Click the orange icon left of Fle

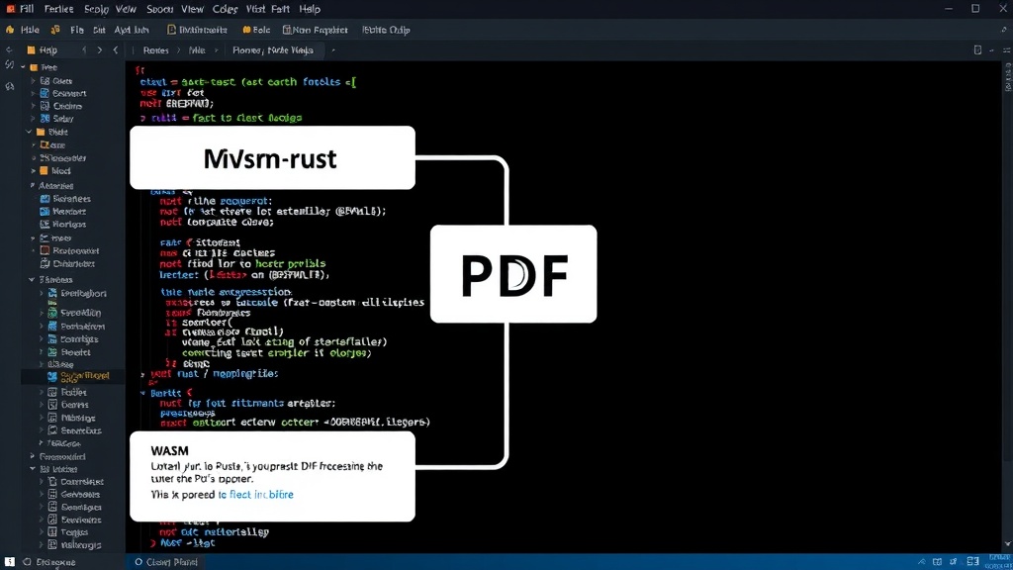tap(55, 30)
